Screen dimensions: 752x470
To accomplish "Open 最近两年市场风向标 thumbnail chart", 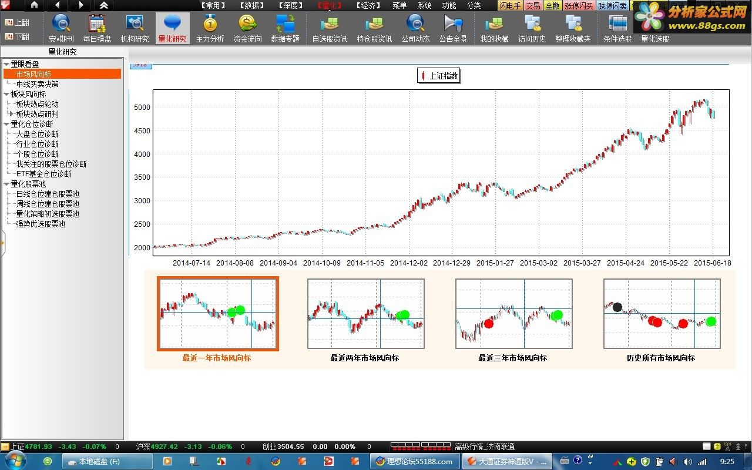I will coord(365,314).
